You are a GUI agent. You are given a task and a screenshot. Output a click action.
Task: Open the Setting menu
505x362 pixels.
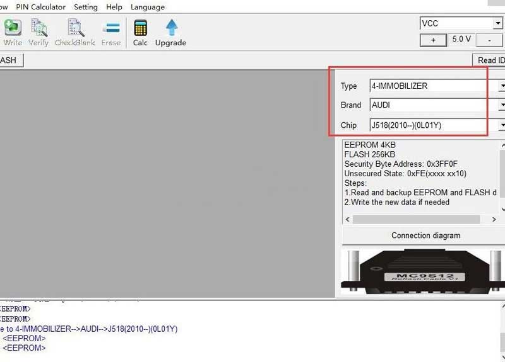(86, 7)
